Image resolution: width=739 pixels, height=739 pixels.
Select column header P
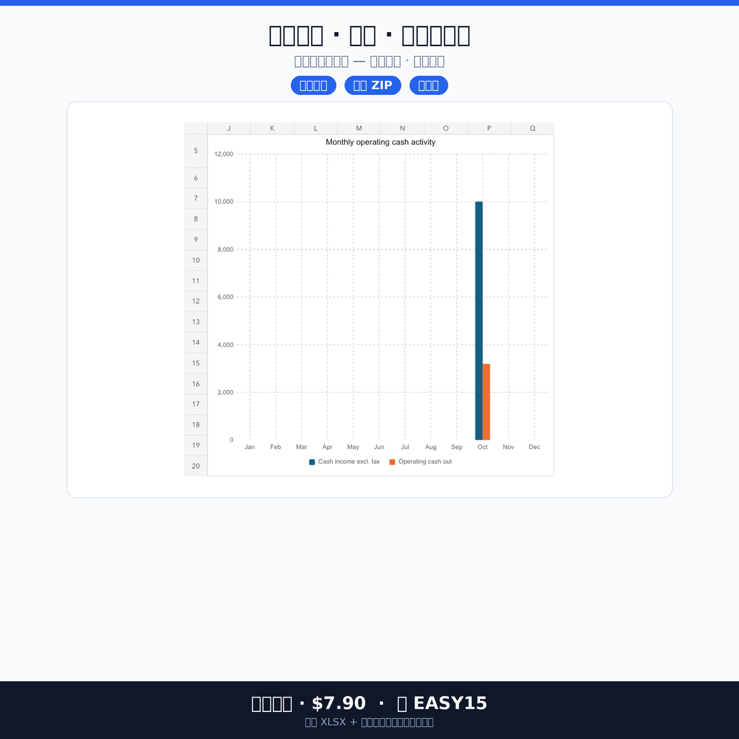coord(489,128)
